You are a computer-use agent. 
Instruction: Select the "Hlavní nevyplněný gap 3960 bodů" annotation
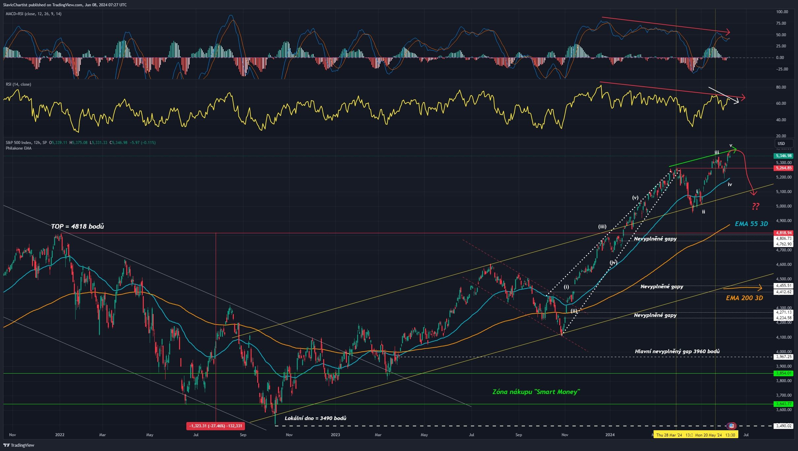point(677,352)
